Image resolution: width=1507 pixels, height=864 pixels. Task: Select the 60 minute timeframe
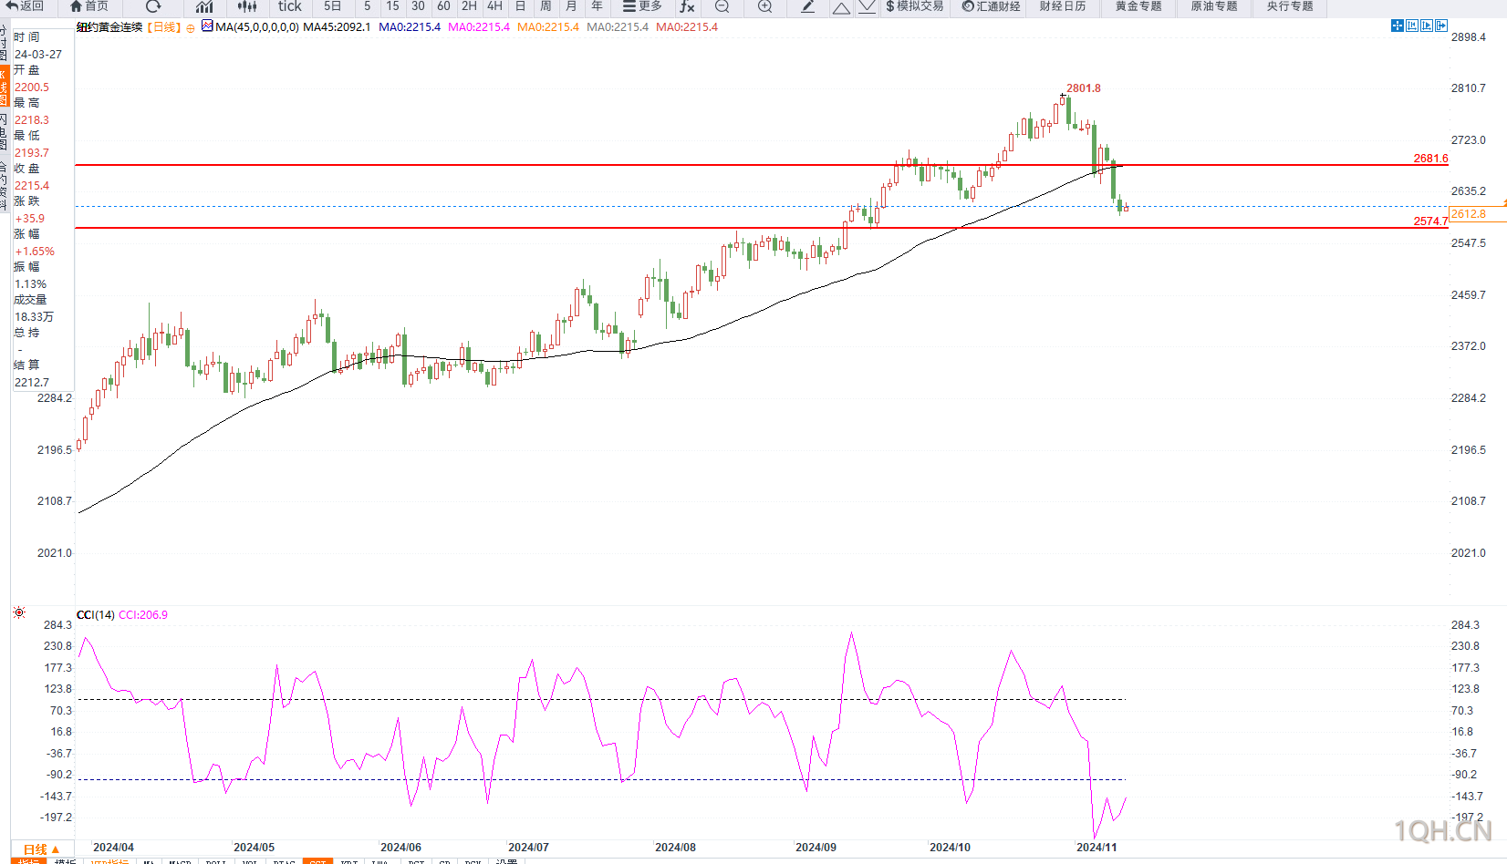pos(443,6)
